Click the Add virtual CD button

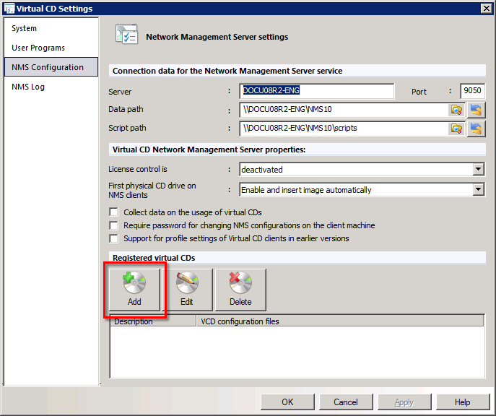click(135, 290)
